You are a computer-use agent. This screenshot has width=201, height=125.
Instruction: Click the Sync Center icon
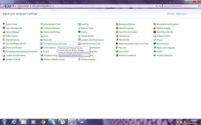[x=117, y=51]
